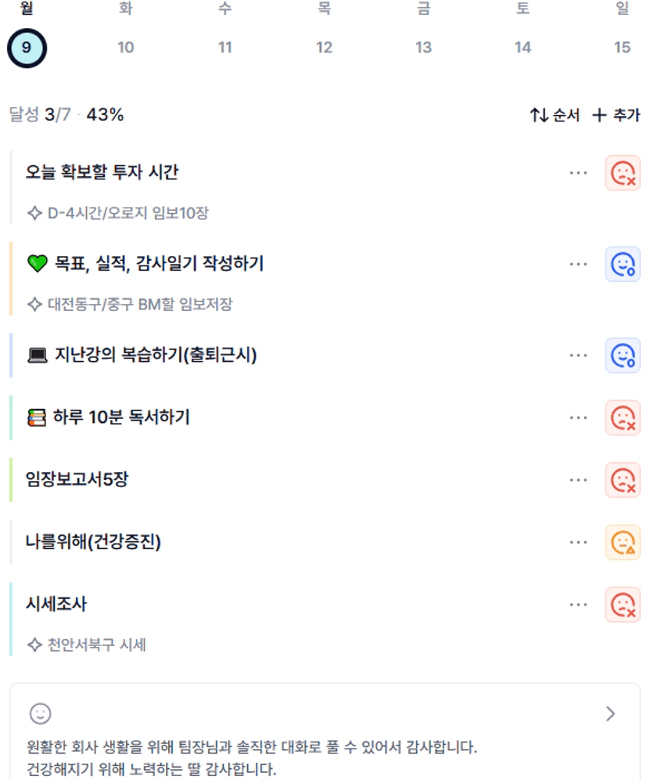Toggle the status face for 오늘 확보할 투자 시간

623,172
